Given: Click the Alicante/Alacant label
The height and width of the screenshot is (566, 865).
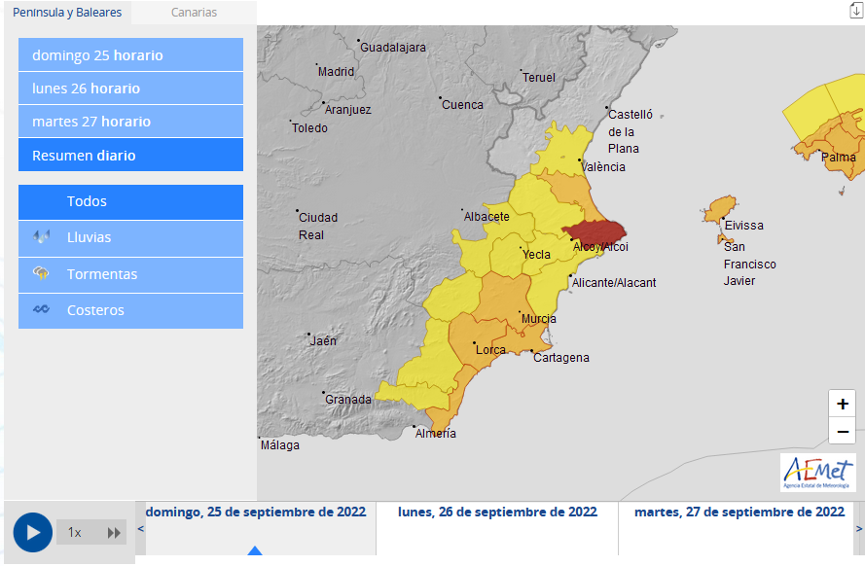Looking at the screenshot, I should (x=614, y=283).
